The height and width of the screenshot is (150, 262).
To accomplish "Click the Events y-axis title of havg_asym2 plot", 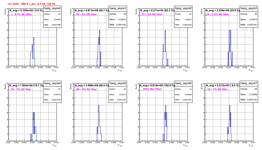I will point(136,11).
